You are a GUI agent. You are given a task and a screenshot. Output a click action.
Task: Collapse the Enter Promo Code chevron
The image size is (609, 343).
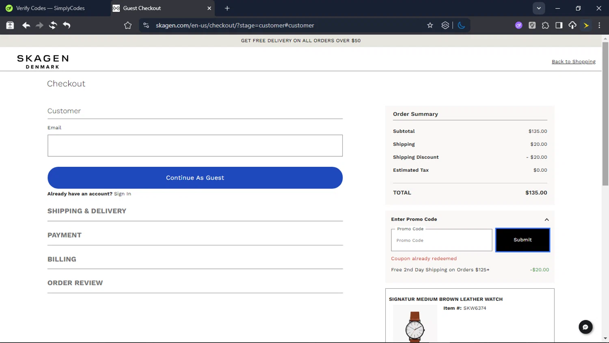tap(546, 219)
